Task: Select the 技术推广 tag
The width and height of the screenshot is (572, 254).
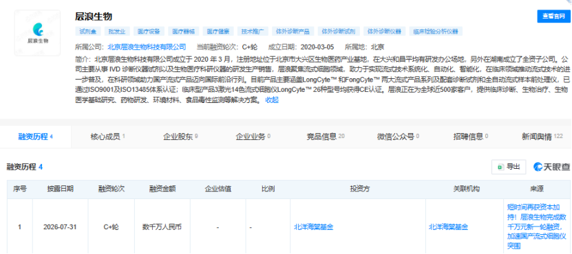Action: click(x=253, y=32)
